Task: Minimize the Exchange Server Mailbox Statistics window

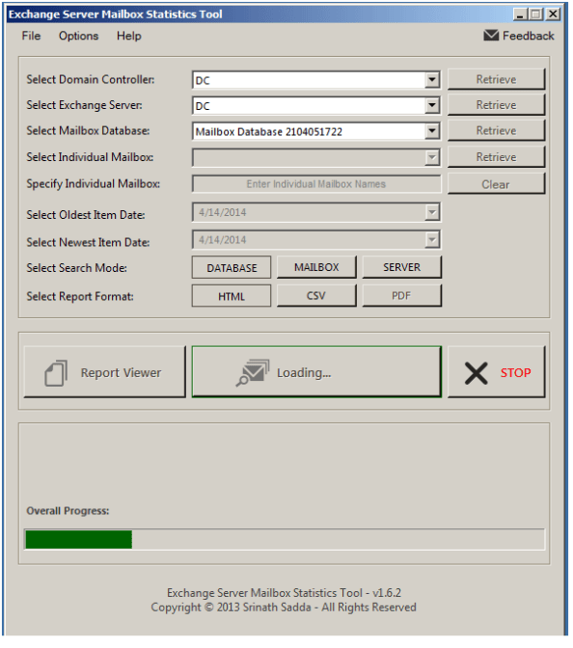Action: click(520, 14)
